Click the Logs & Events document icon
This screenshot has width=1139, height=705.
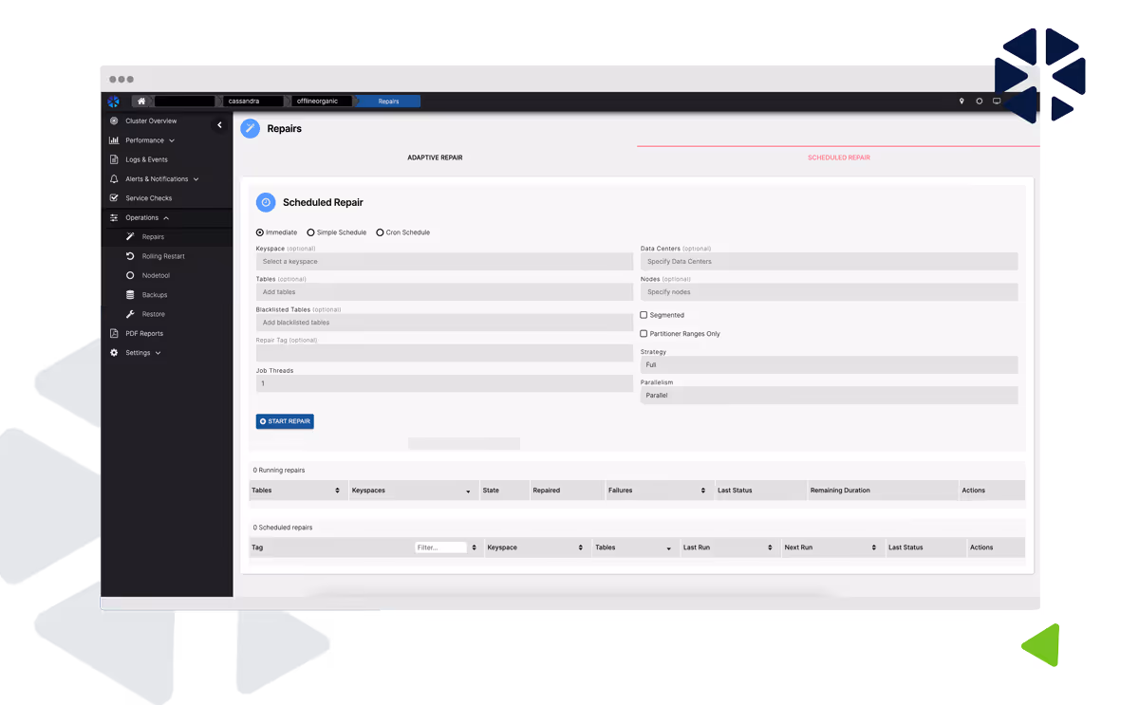pyautogui.click(x=114, y=159)
